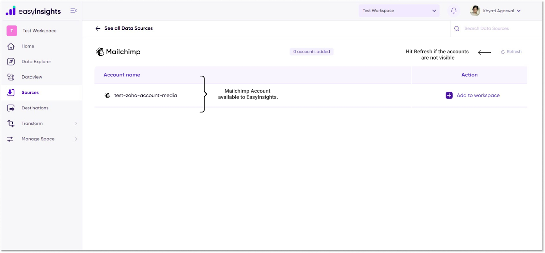Image resolution: width=545 pixels, height=253 pixels.
Task: Click the back arrow beside See all Data Sources
Action: click(98, 29)
